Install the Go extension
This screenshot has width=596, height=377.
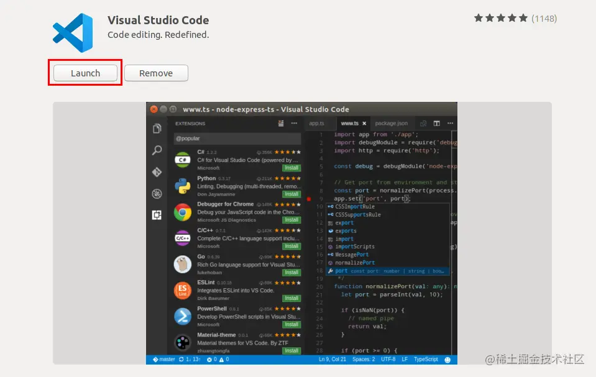(291, 273)
